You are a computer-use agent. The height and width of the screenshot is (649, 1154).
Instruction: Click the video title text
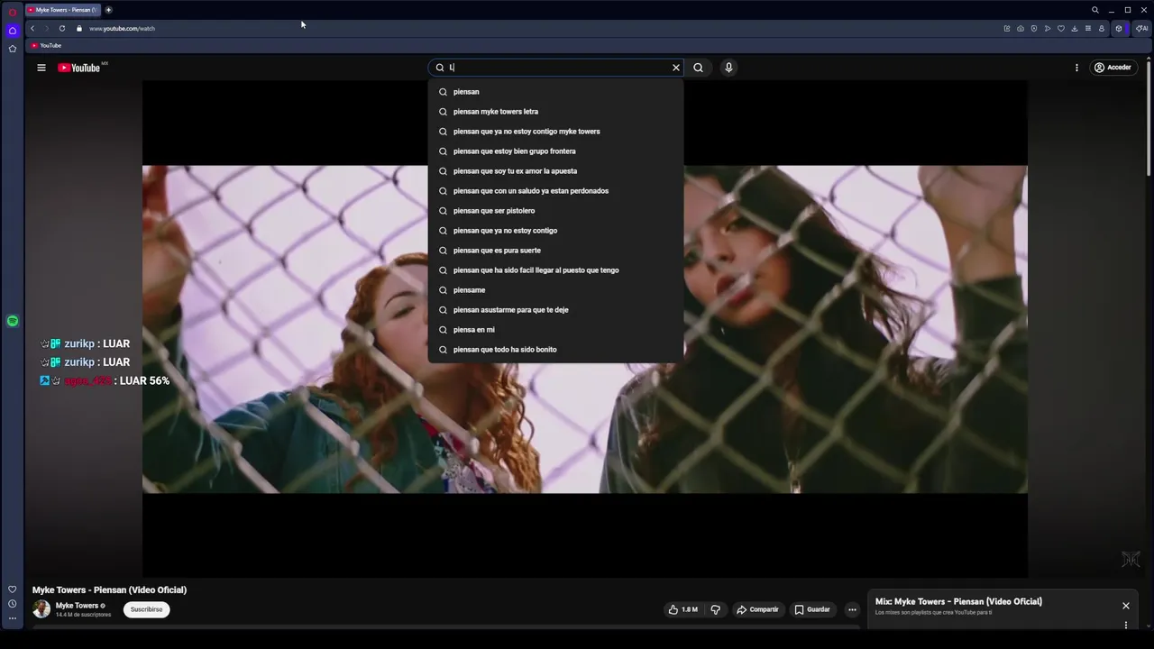pos(110,590)
